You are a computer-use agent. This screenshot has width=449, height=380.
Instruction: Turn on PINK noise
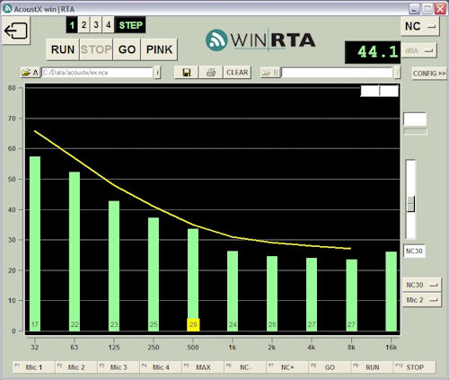pos(159,49)
